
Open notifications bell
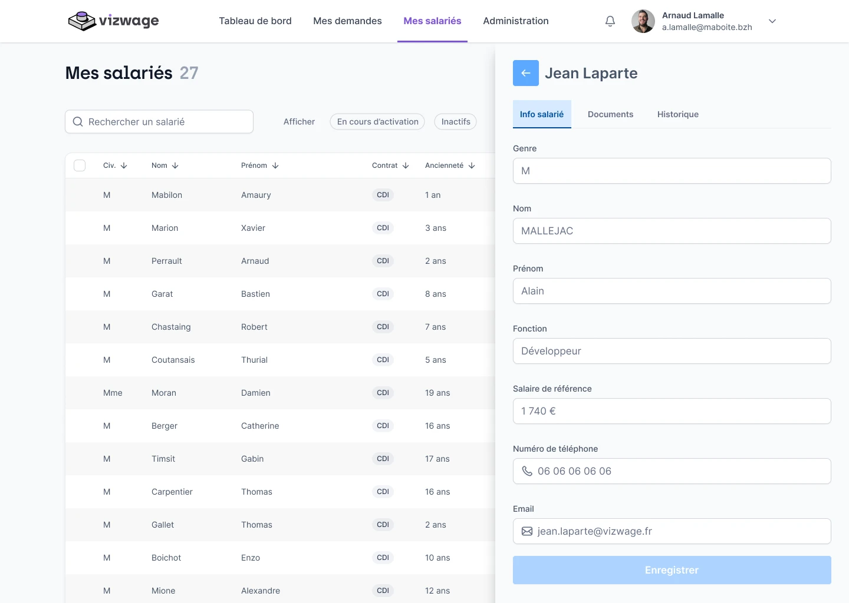610,21
